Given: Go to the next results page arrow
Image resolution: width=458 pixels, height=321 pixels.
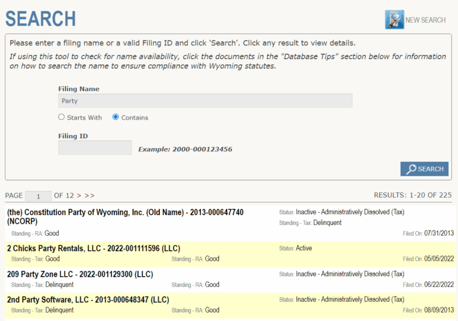Looking at the screenshot, I should [78, 195].
